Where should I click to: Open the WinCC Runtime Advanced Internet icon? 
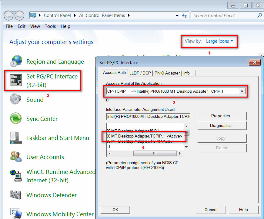click(16, 176)
